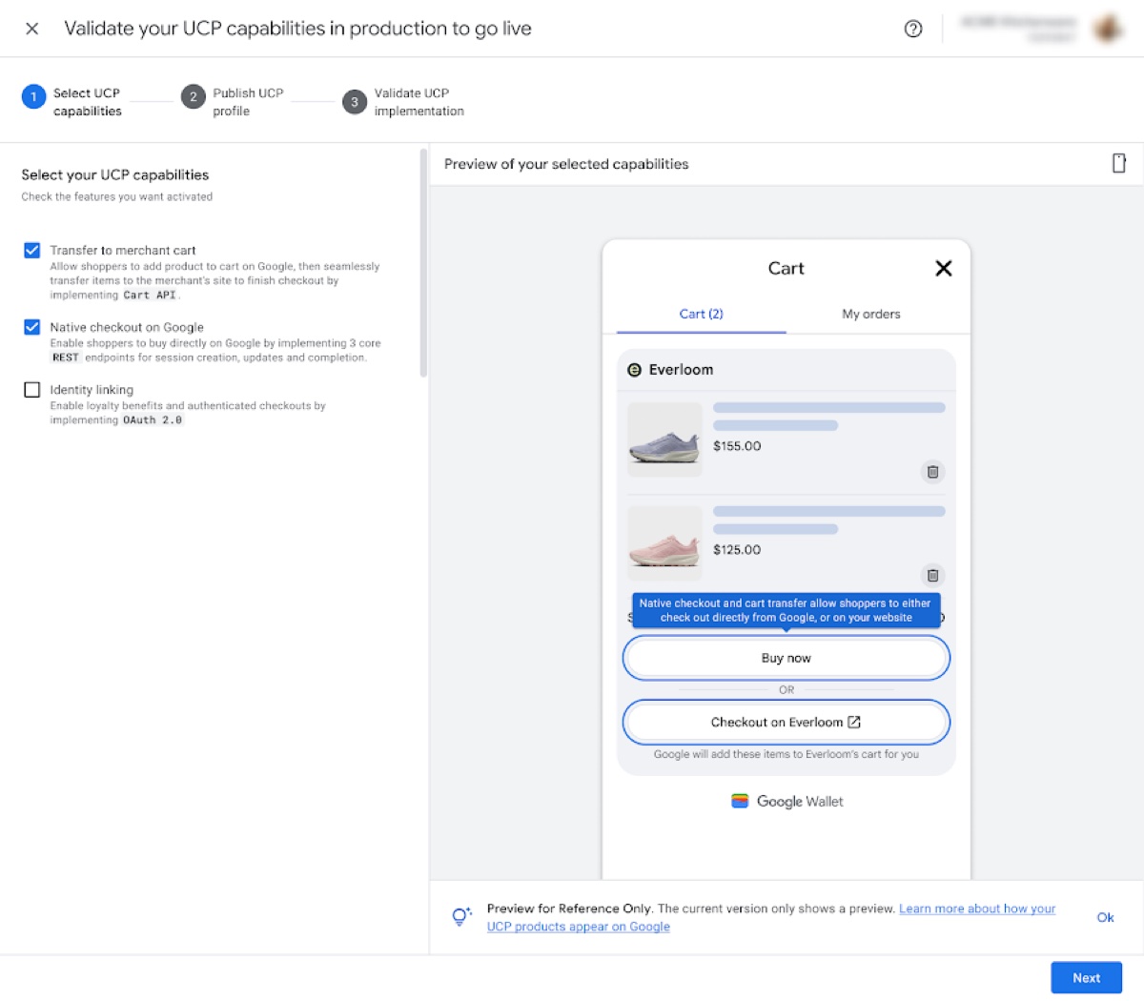The image size is (1144, 1001).
Task: Enable the Identity linking checkbox
Action: click(x=31, y=390)
